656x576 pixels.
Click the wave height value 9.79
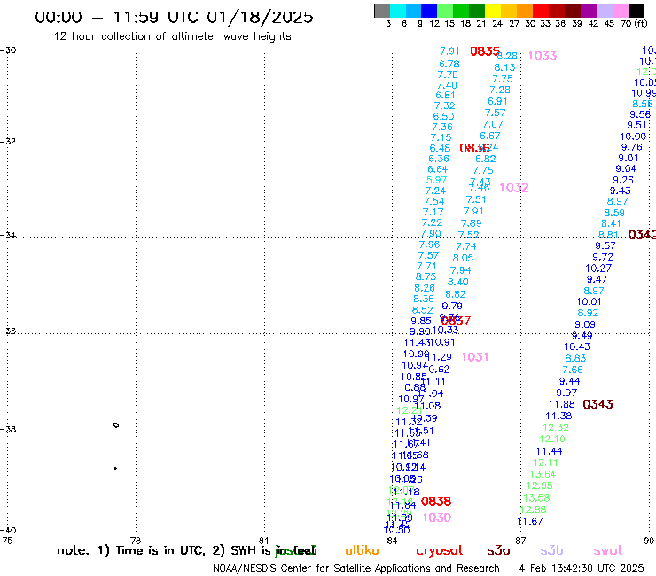coord(452,307)
